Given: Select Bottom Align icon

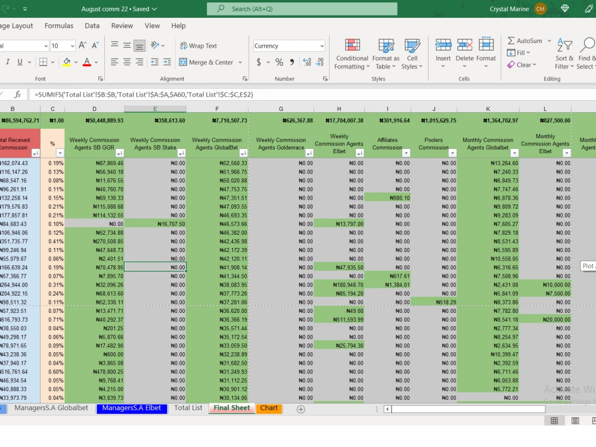Looking at the screenshot, I should pos(139,46).
